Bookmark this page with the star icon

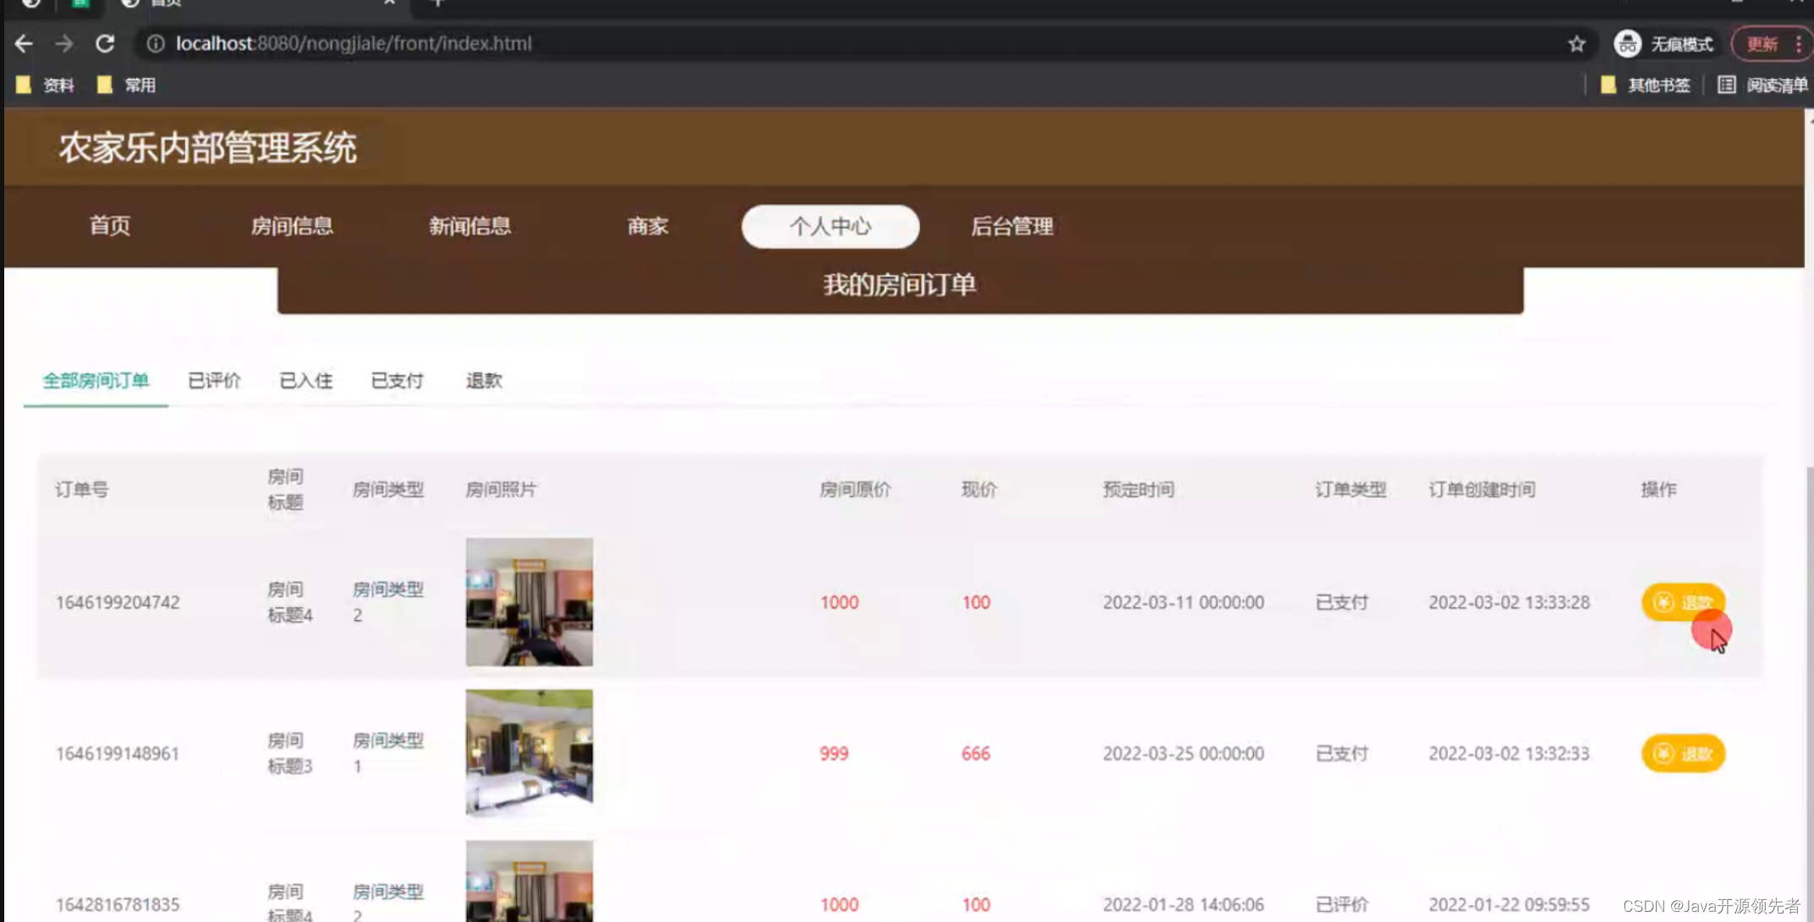click(1576, 43)
